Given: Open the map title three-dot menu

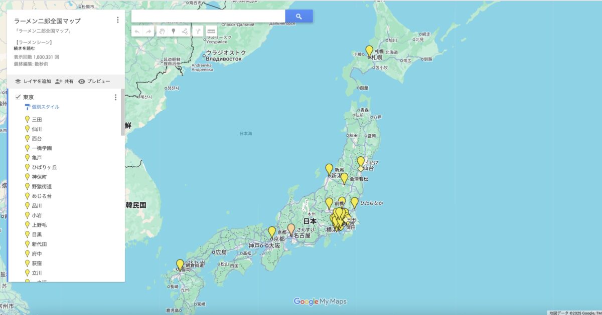Looking at the screenshot, I should pyautogui.click(x=117, y=20).
